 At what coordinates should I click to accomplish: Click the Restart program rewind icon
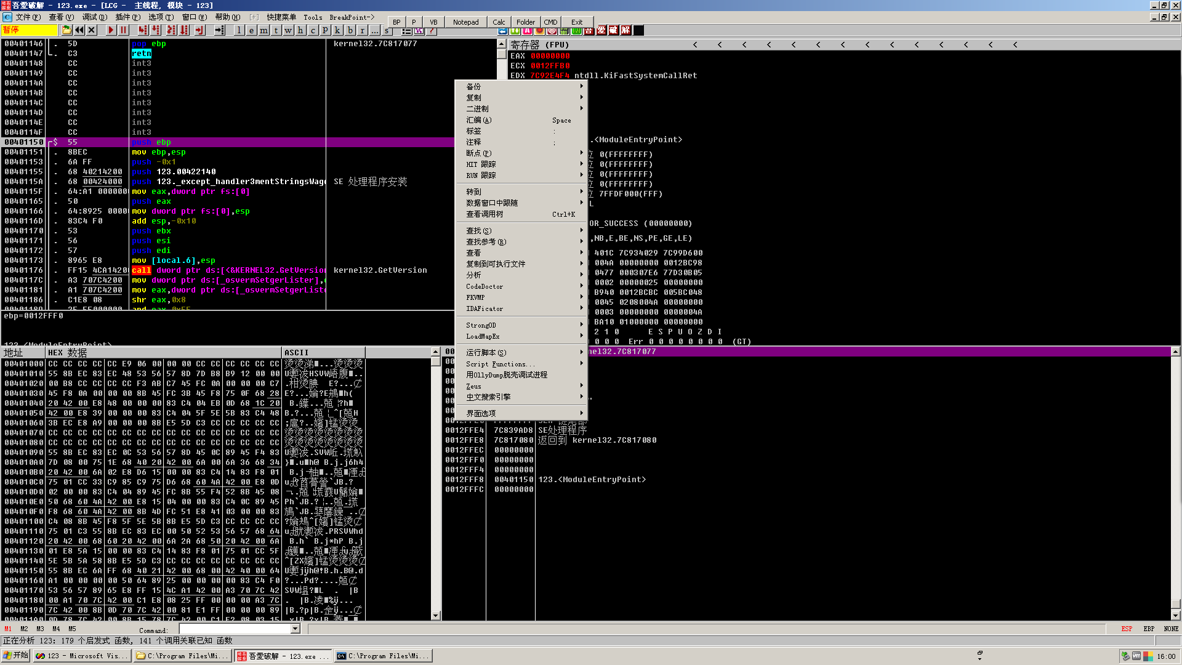click(79, 30)
